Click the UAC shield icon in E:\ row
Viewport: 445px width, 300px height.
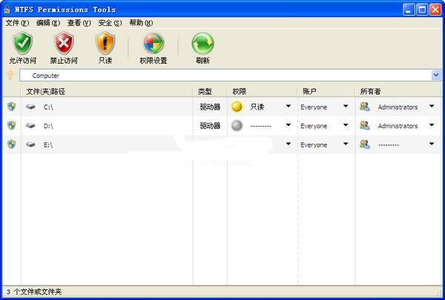[12, 144]
